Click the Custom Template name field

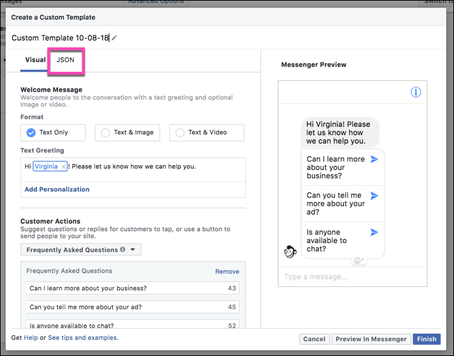pyautogui.click(x=60, y=38)
